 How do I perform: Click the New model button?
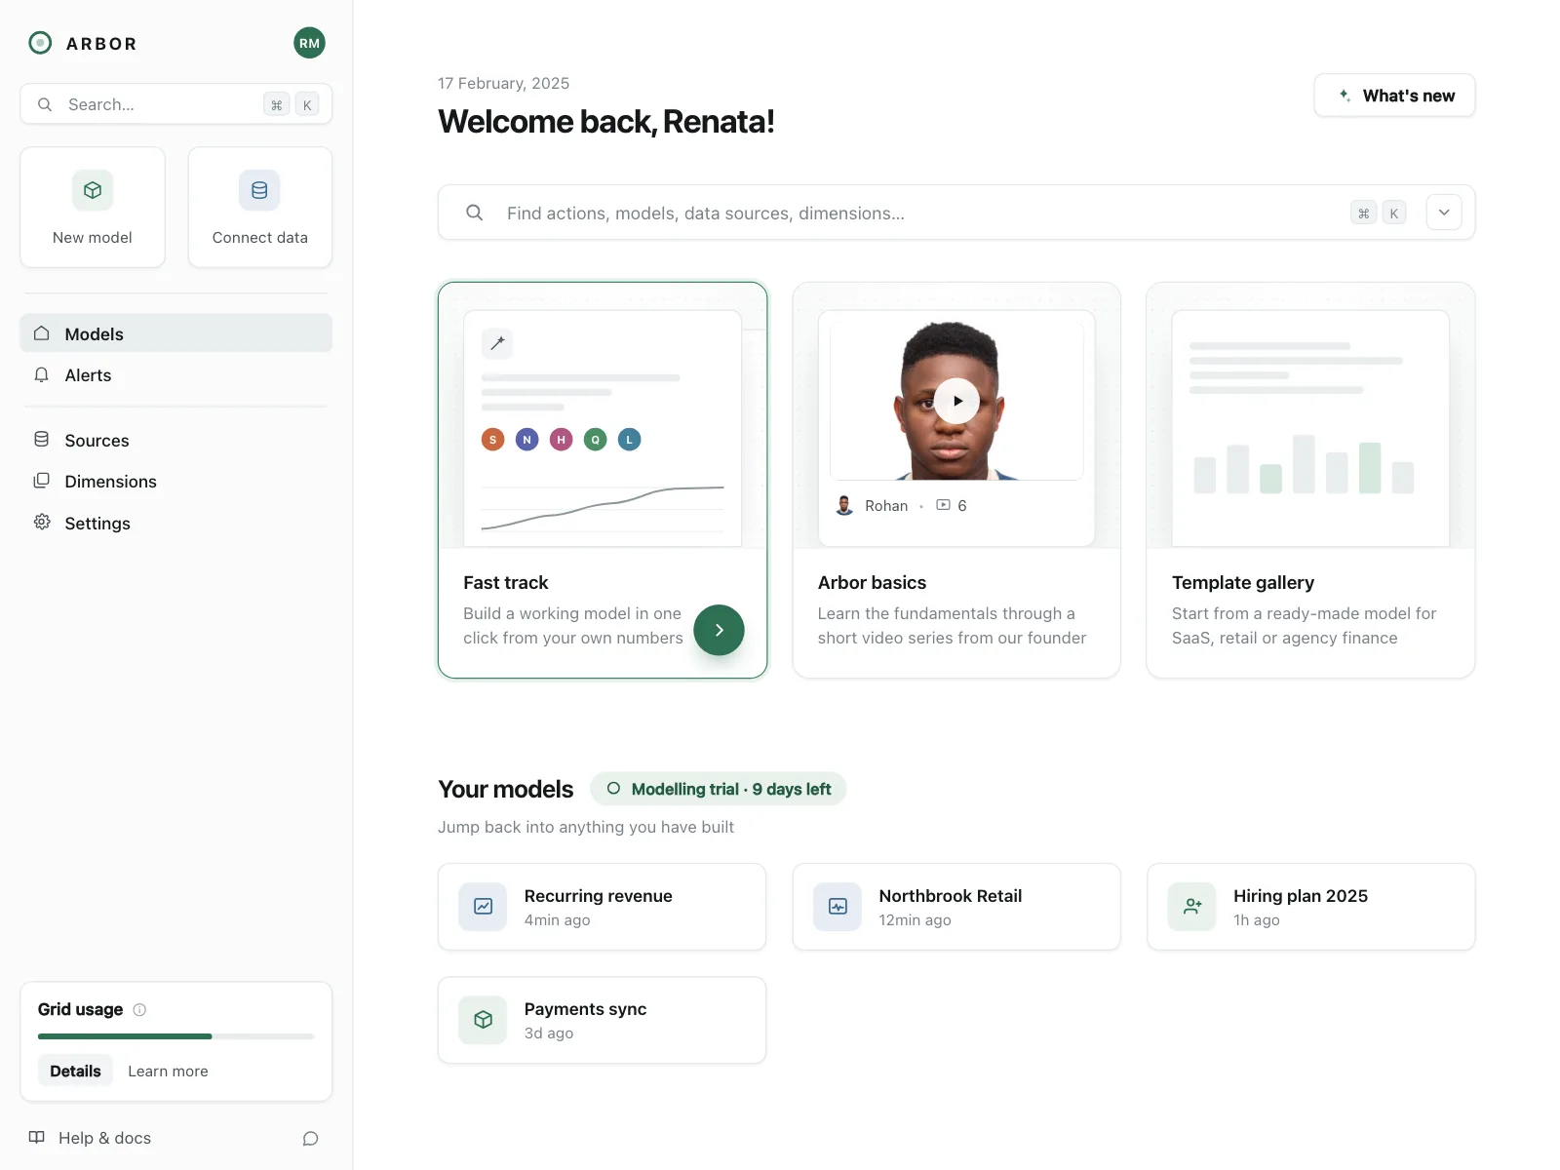click(93, 208)
